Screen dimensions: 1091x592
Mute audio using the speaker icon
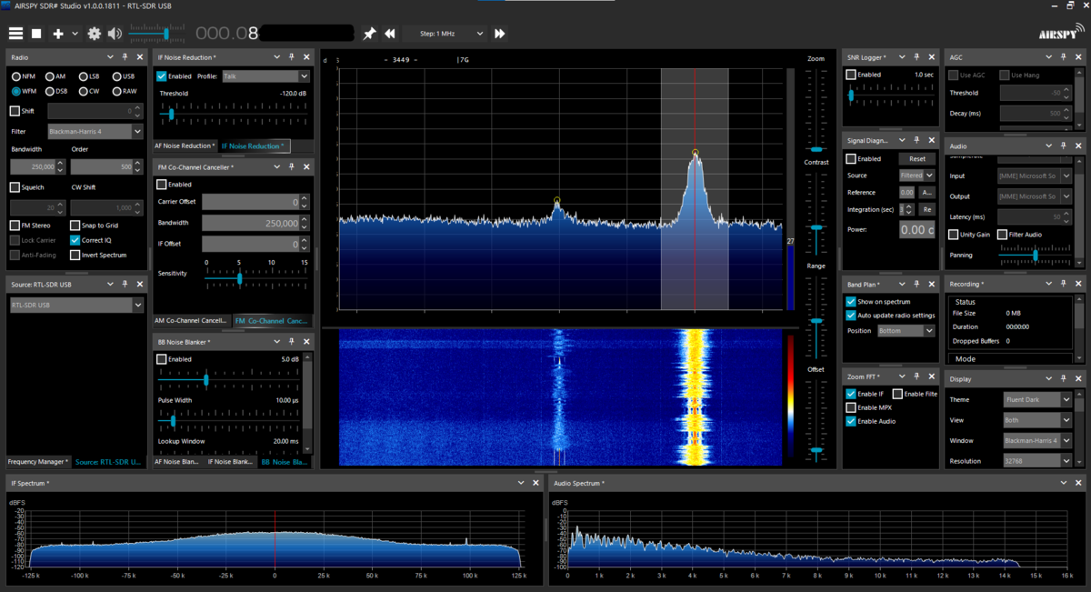point(115,34)
